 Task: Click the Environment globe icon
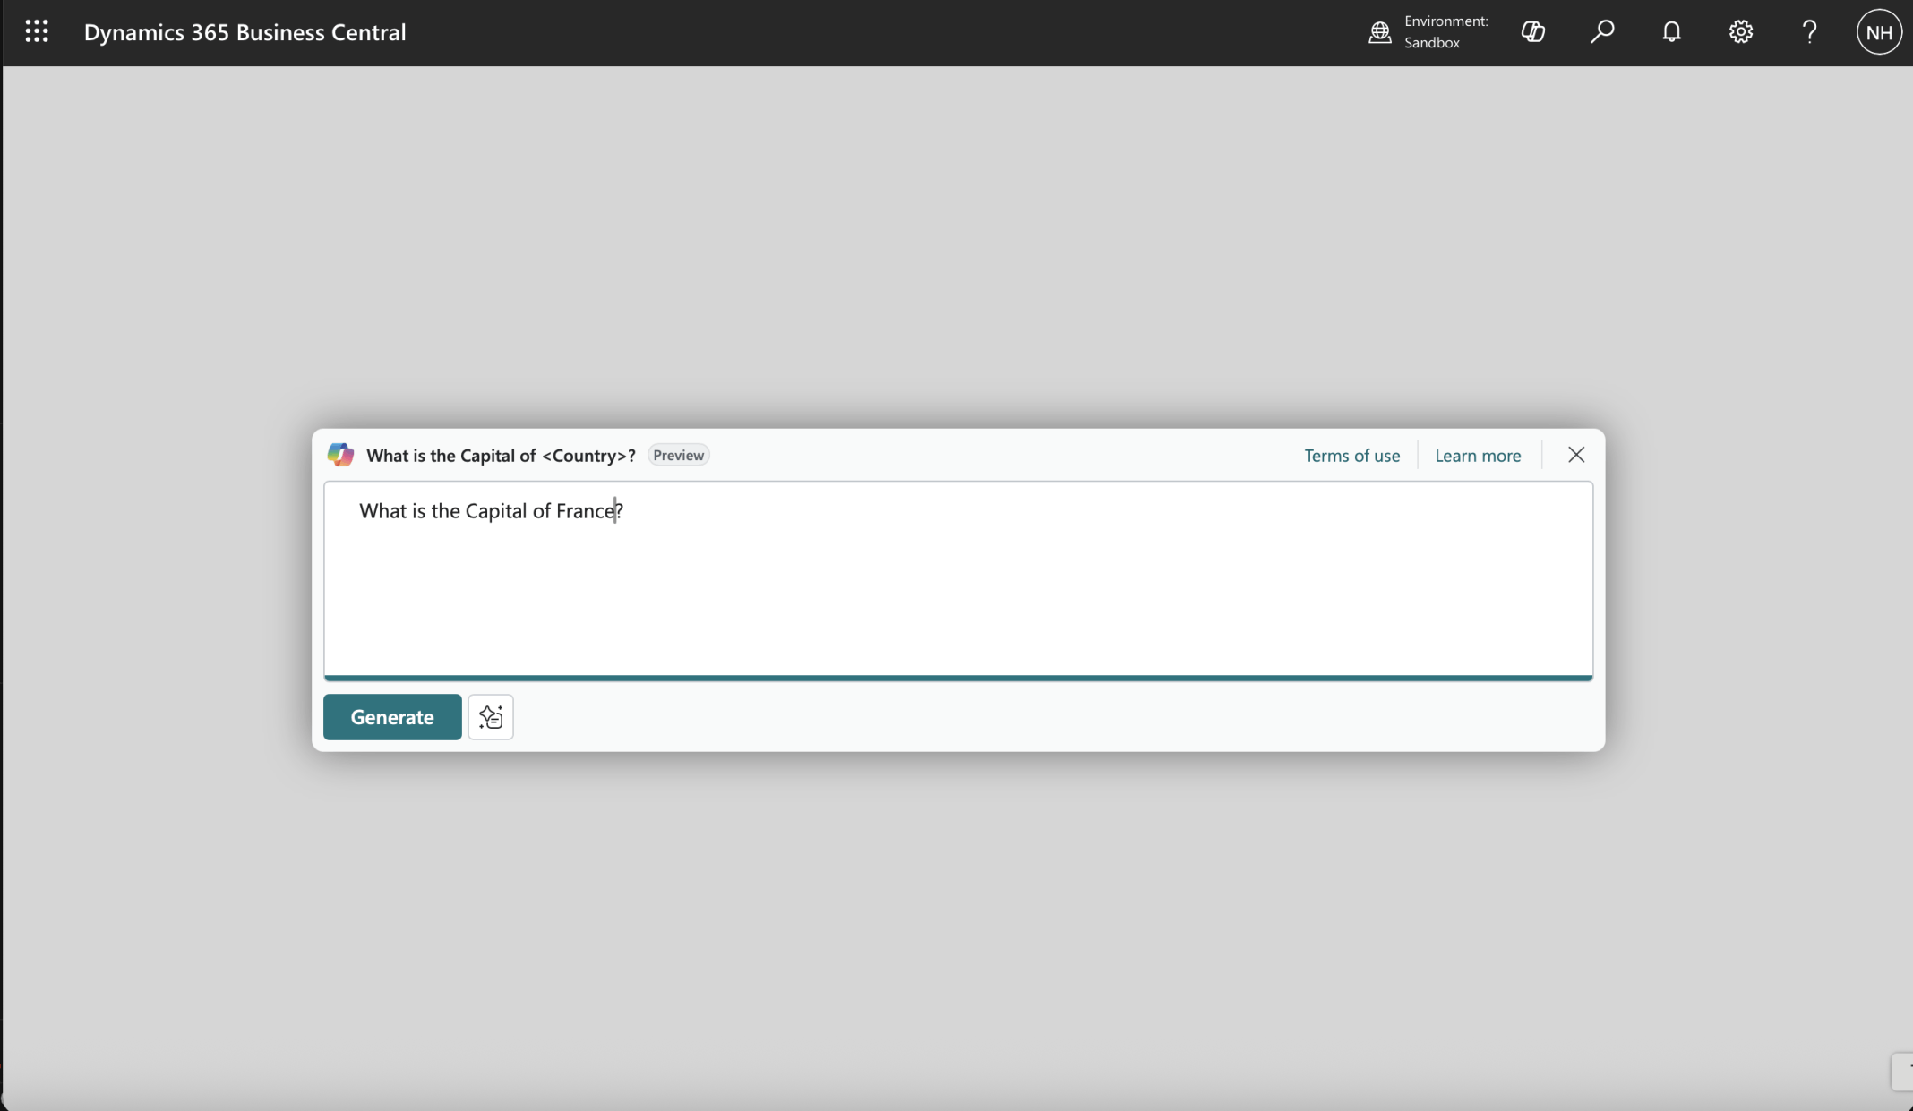tap(1380, 32)
